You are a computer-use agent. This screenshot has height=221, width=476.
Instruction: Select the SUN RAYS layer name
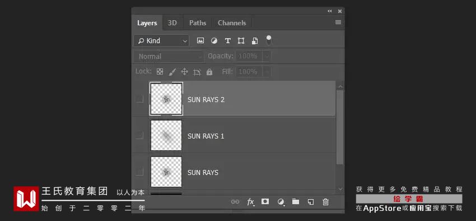coord(203,173)
